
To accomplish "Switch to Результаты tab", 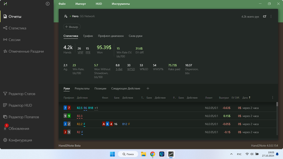I will point(82,88).
